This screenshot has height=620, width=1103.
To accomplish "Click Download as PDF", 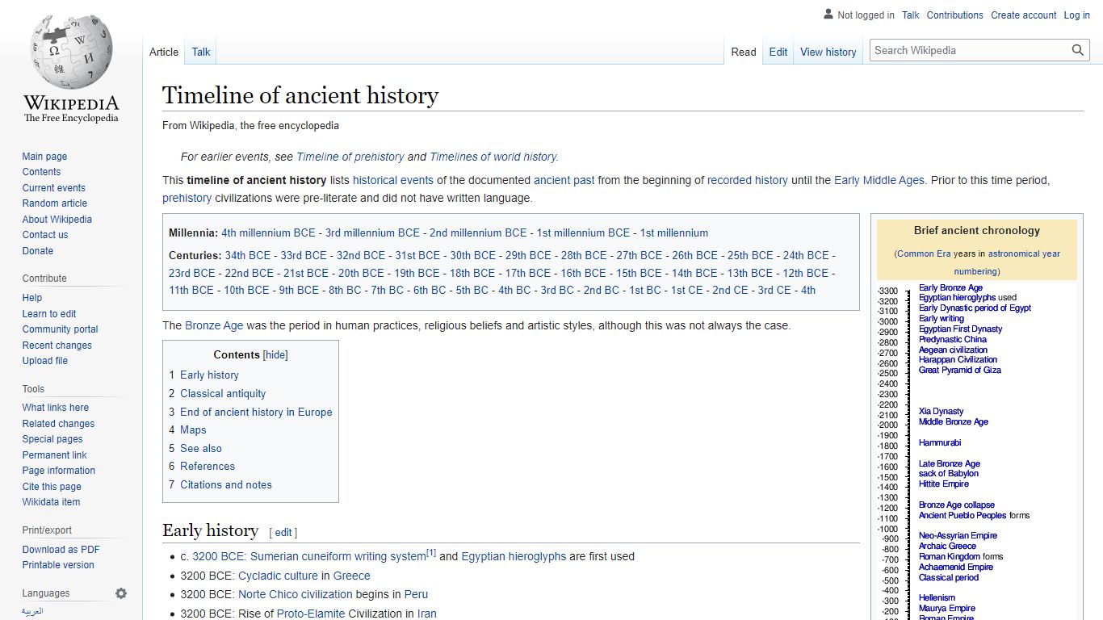I will tap(61, 550).
